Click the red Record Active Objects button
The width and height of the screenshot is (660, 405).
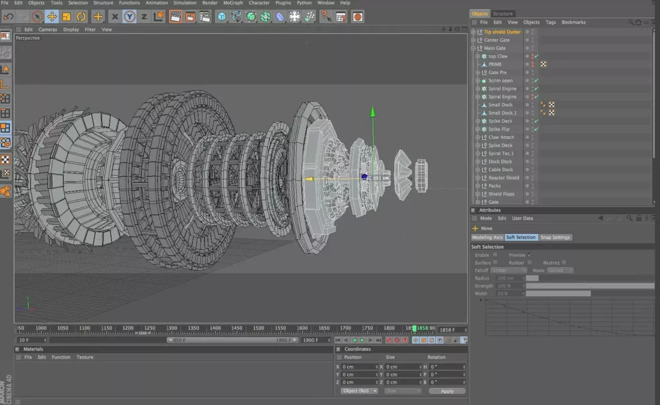(389, 341)
